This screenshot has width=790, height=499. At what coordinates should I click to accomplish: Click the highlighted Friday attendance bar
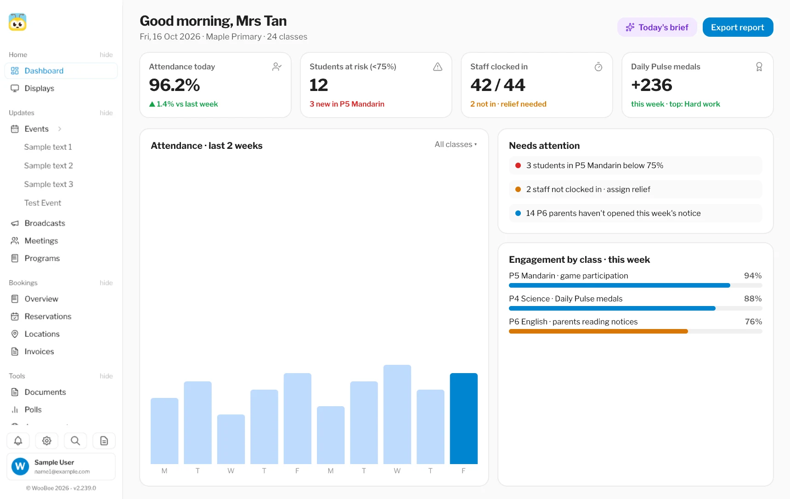[463, 419]
